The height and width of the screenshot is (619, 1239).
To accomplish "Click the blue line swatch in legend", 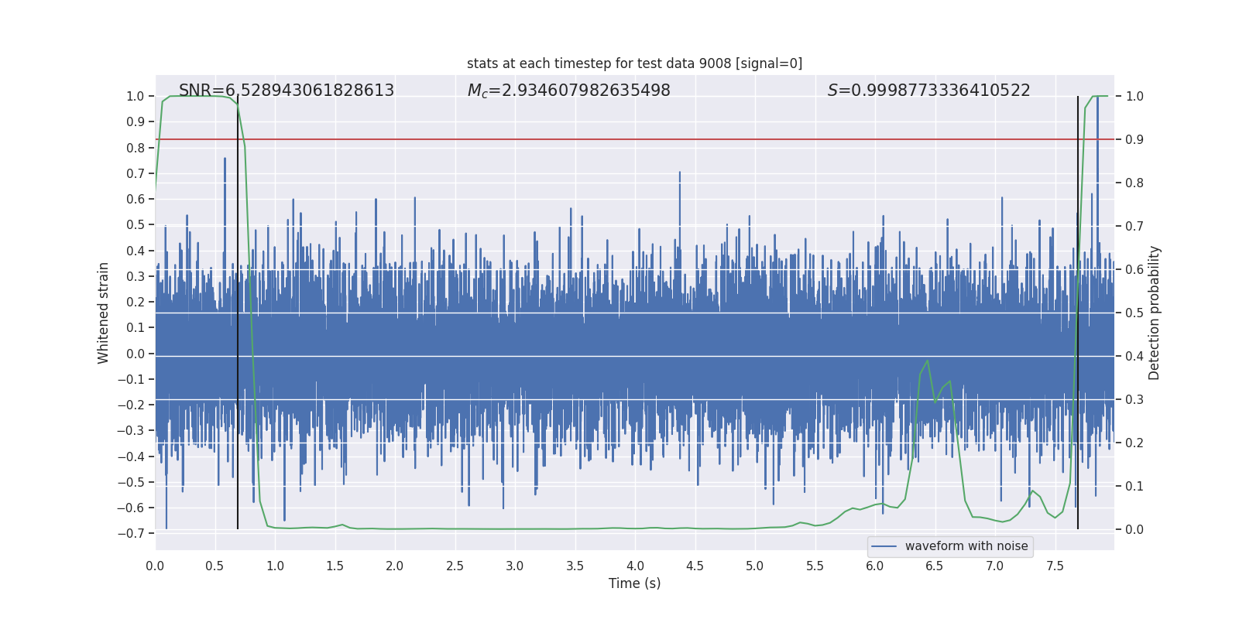I will coord(884,546).
